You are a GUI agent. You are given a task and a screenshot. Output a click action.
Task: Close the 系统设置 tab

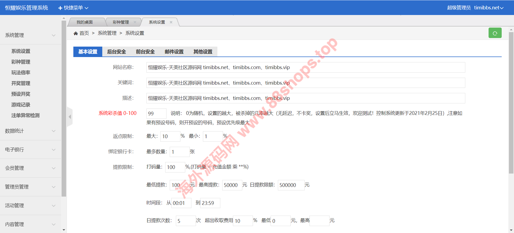[x=171, y=22]
